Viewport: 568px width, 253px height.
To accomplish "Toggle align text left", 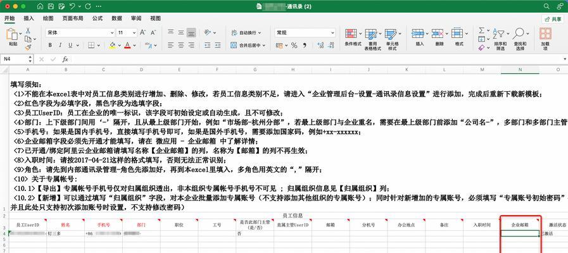I will pos(170,46).
